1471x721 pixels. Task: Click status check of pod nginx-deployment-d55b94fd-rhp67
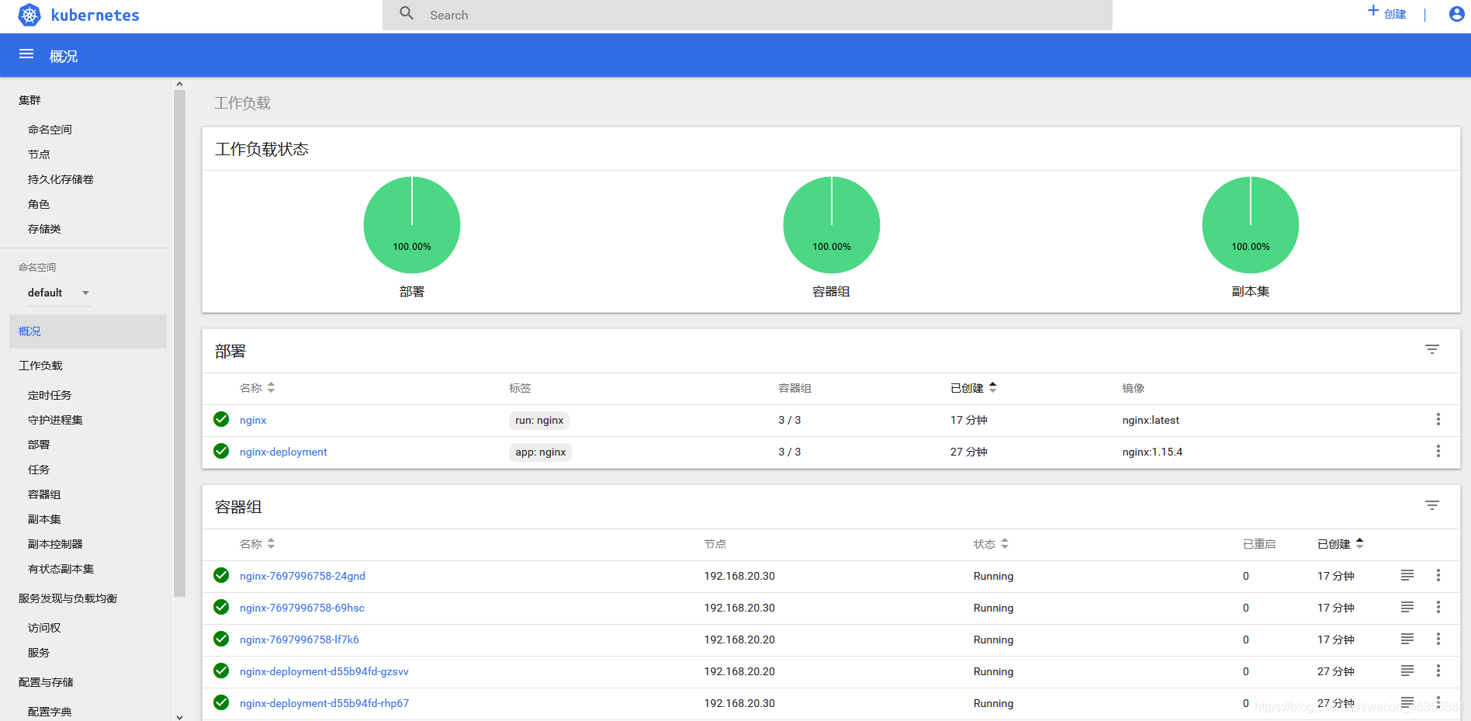click(221, 702)
